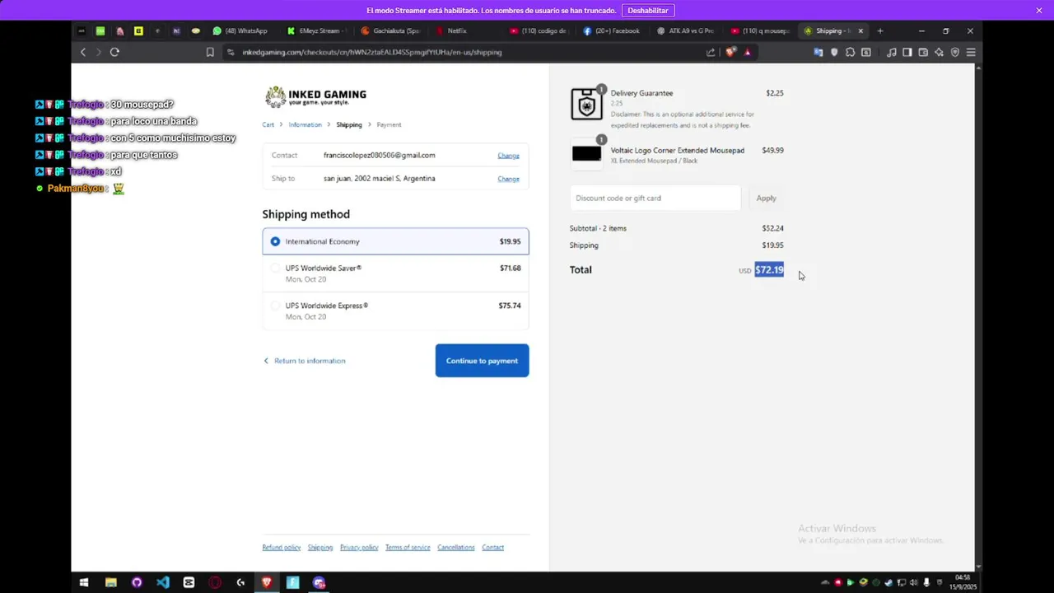The width and height of the screenshot is (1054, 593).
Task: Click the Voltaic mousepad product thumbnail
Action: pyautogui.click(x=586, y=153)
